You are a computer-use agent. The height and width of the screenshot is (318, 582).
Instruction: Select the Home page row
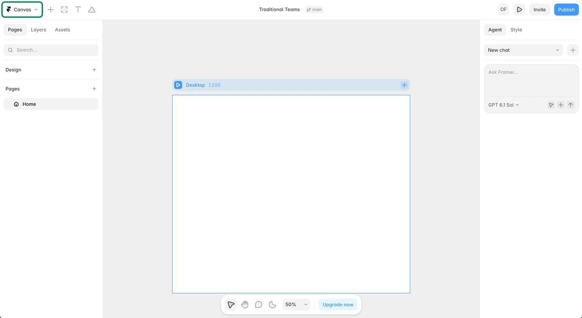[51, 104]
